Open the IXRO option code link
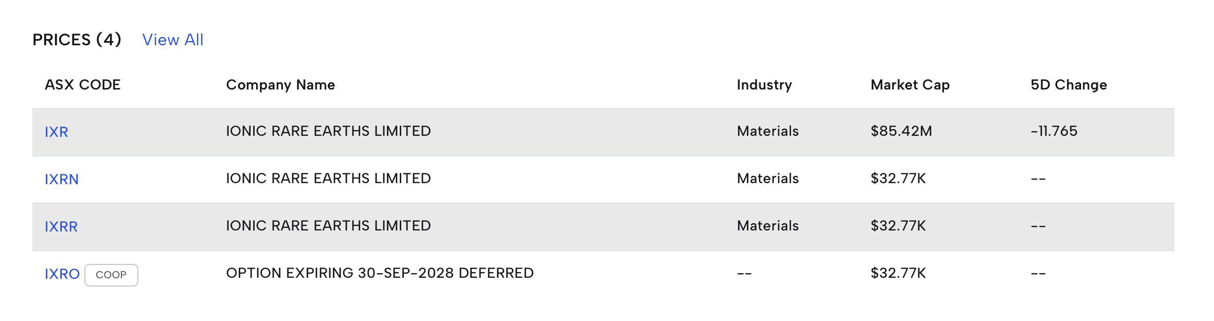 [62, 274]
